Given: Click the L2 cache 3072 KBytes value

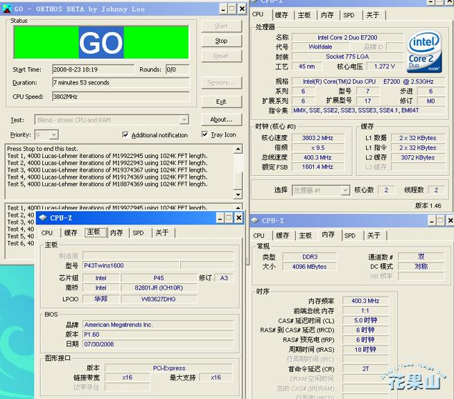Looking at the screenshot, I should pos(417,157).
